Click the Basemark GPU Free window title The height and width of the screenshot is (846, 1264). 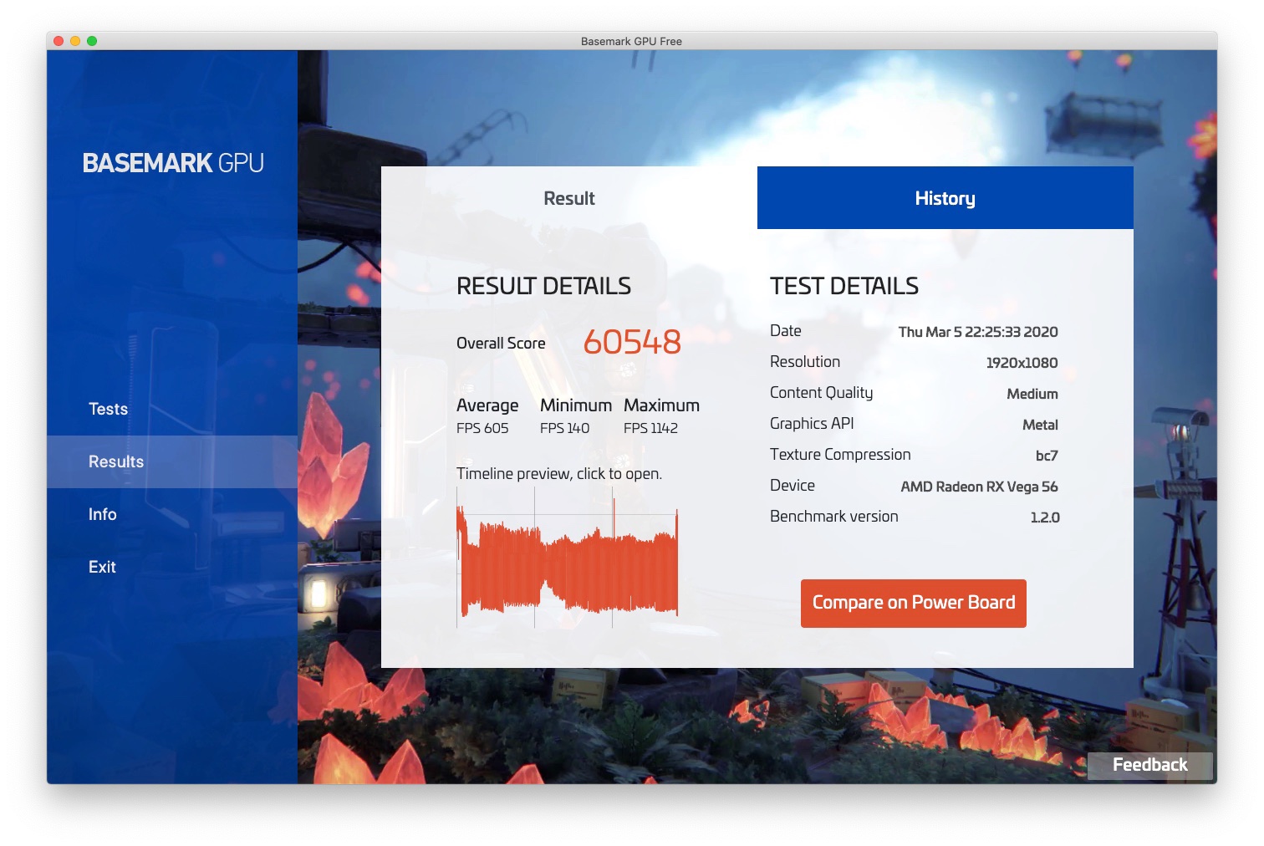coord(631,41)
